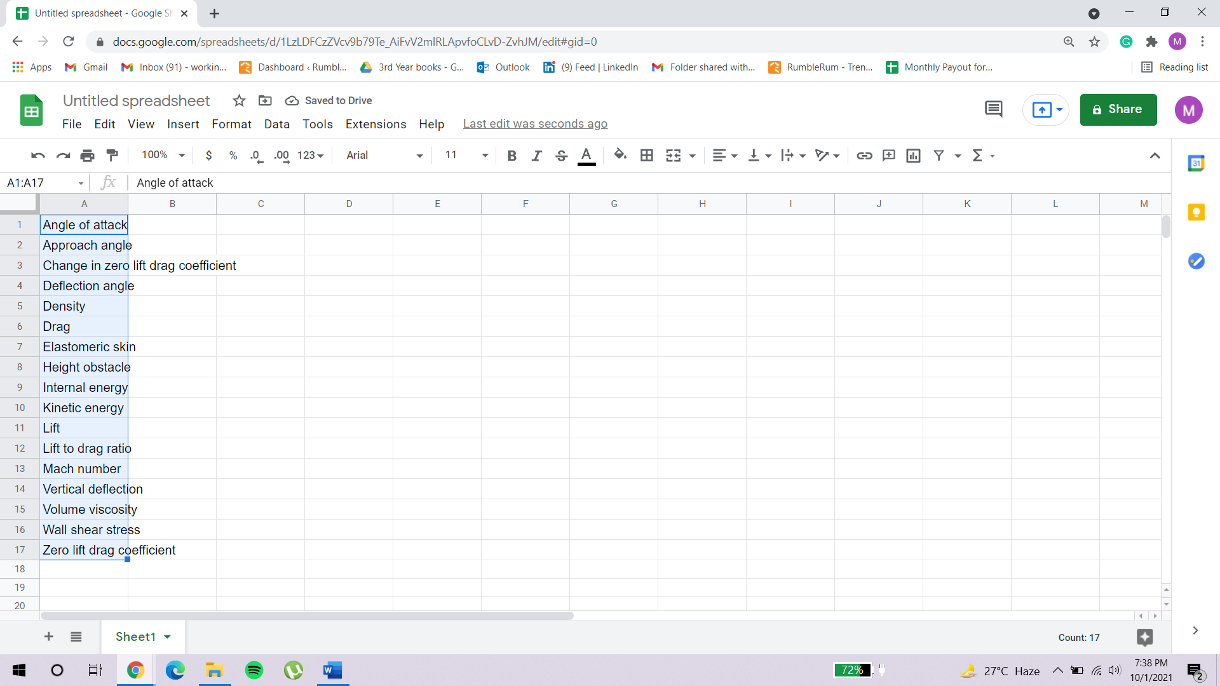The height and width of the screenshot is (686, 1220).
Task: Open more number formats dropdown
Action: tap(311, 156)
